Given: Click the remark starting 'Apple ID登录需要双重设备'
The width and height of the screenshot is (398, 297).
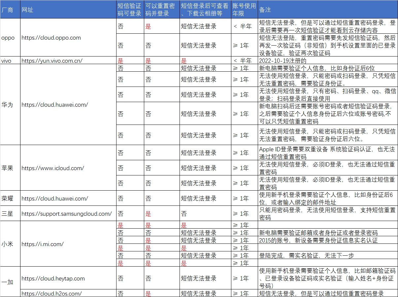Looking at the screenshot, I should [327, 153].
